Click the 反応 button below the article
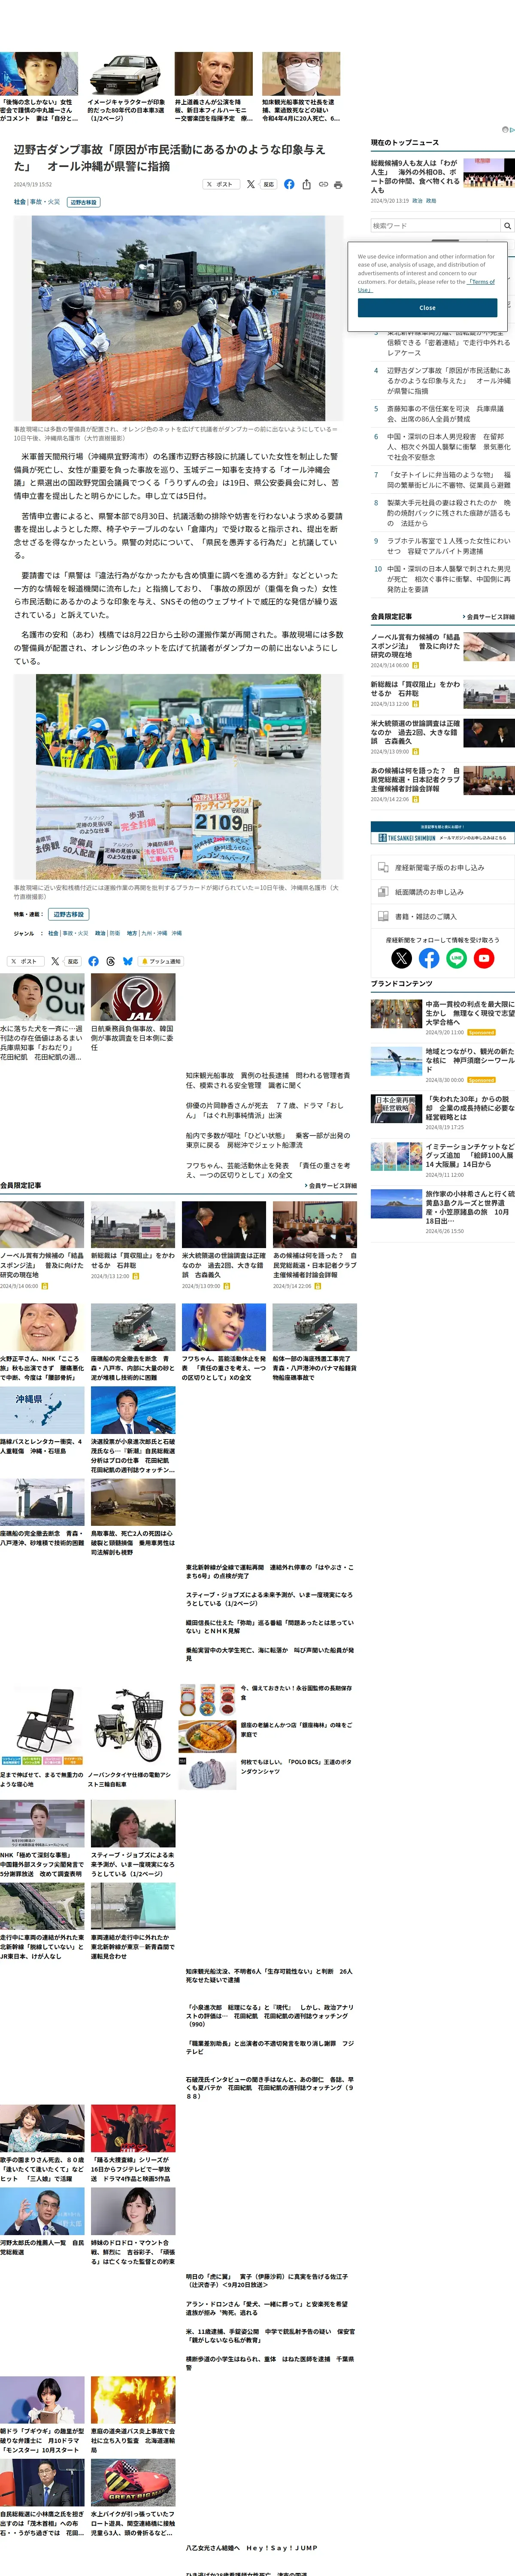This screenshot has width=515, height=2576. 72,961
